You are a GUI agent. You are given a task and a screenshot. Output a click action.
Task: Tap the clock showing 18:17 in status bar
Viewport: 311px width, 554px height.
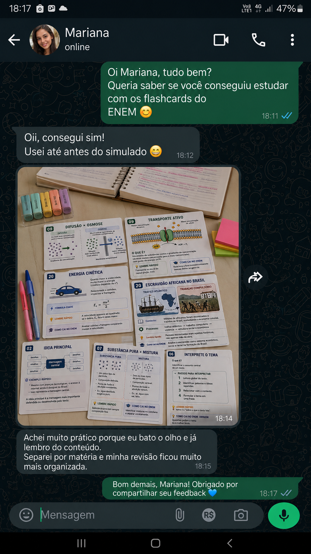tap(20, 9)
